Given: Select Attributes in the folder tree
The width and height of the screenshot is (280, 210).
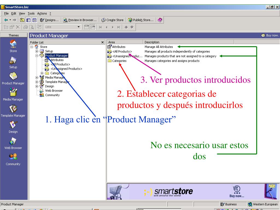Looking at the screenshot, I should [x=57, y=60].
